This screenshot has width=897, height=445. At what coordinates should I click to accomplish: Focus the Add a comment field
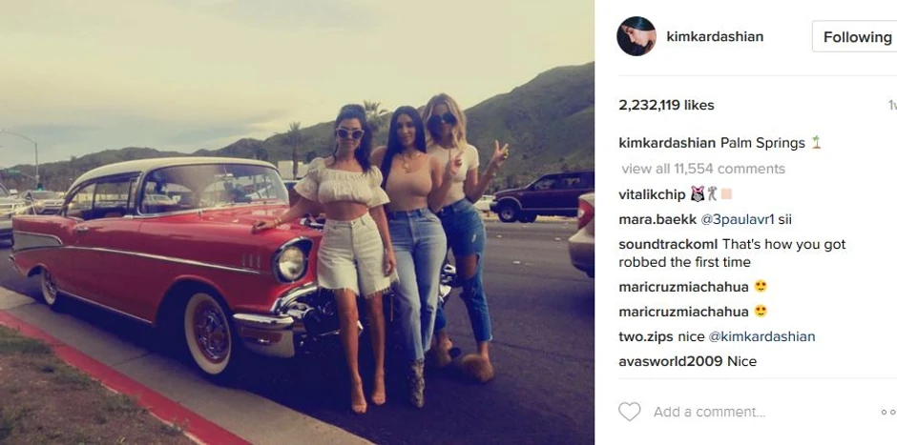[x=761, y=412]
